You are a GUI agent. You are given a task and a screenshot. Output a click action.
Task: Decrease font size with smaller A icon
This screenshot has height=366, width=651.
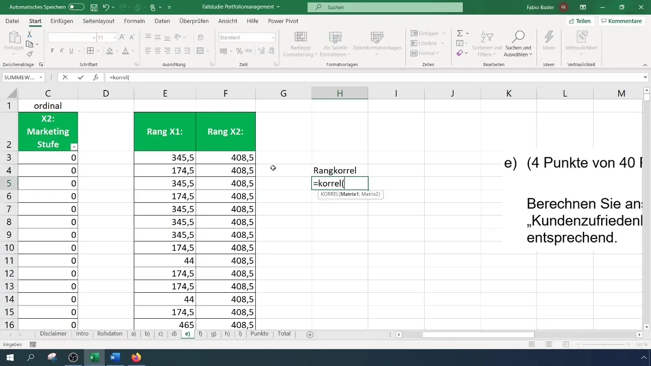(132, 38)
